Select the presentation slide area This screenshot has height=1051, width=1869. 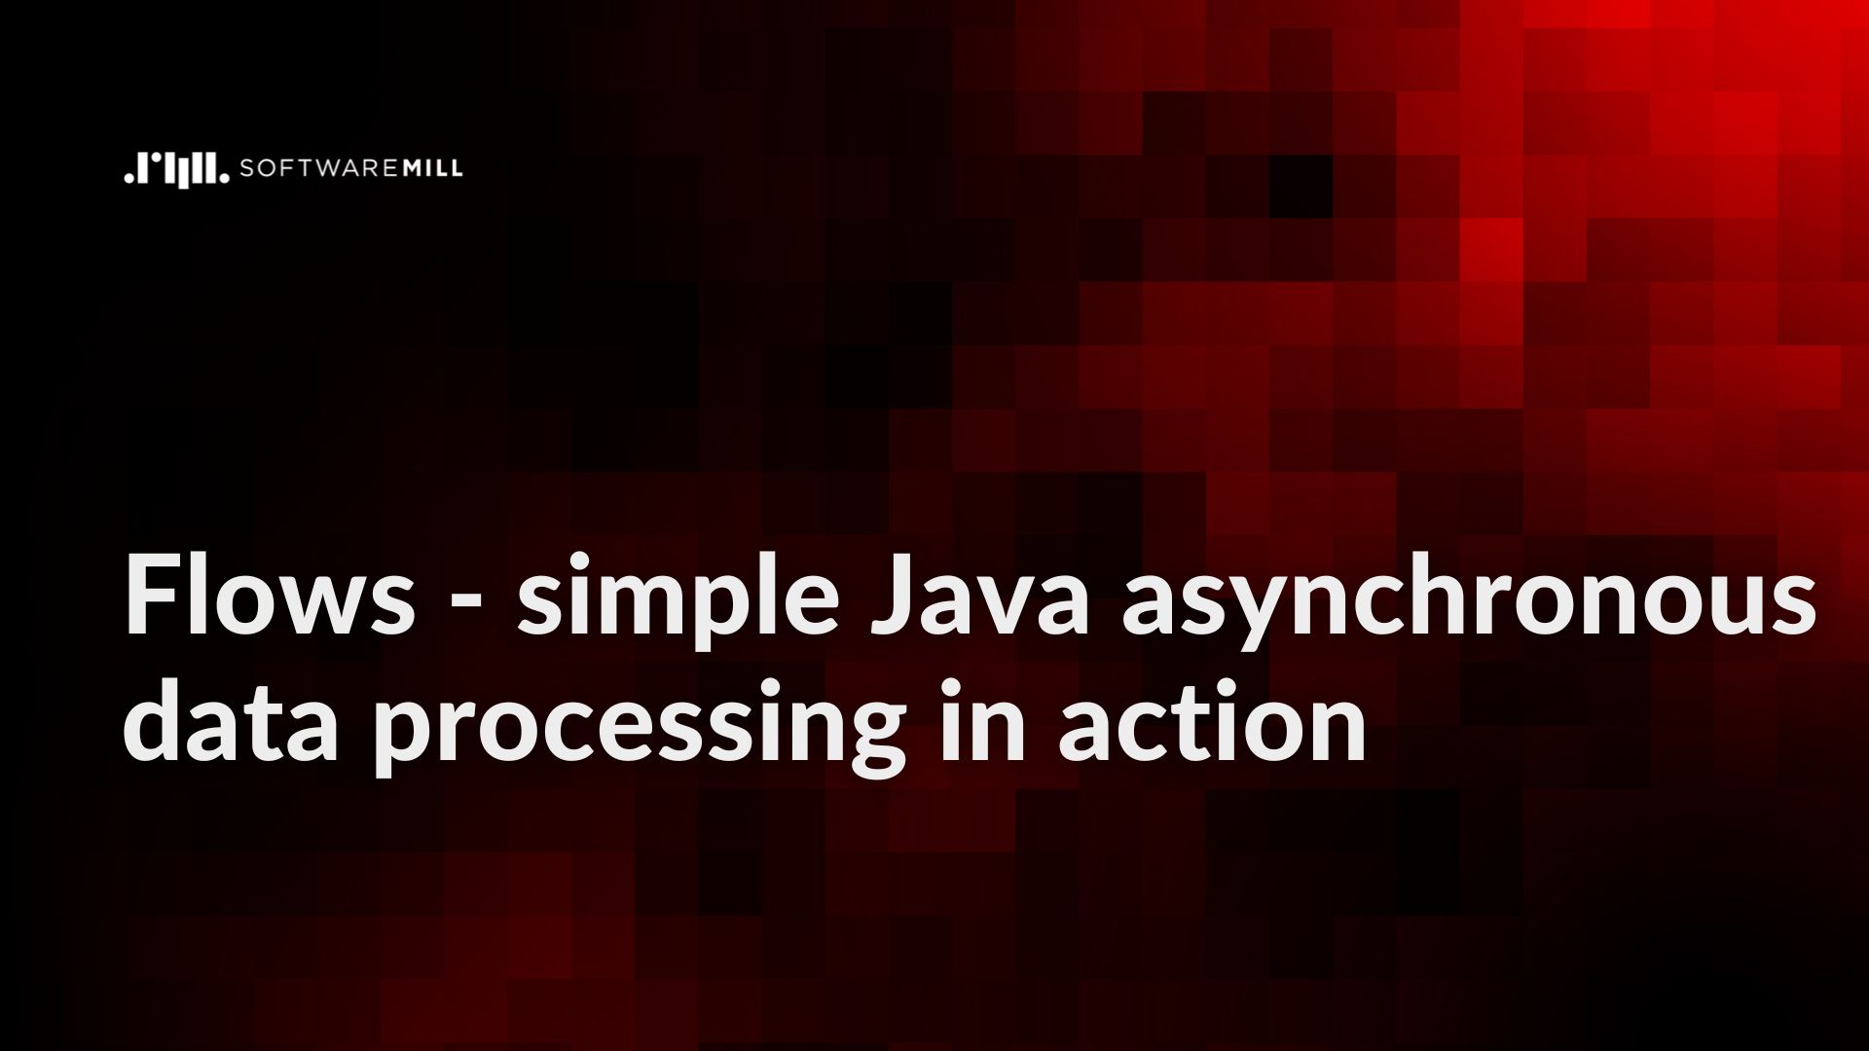click(934, 525)
